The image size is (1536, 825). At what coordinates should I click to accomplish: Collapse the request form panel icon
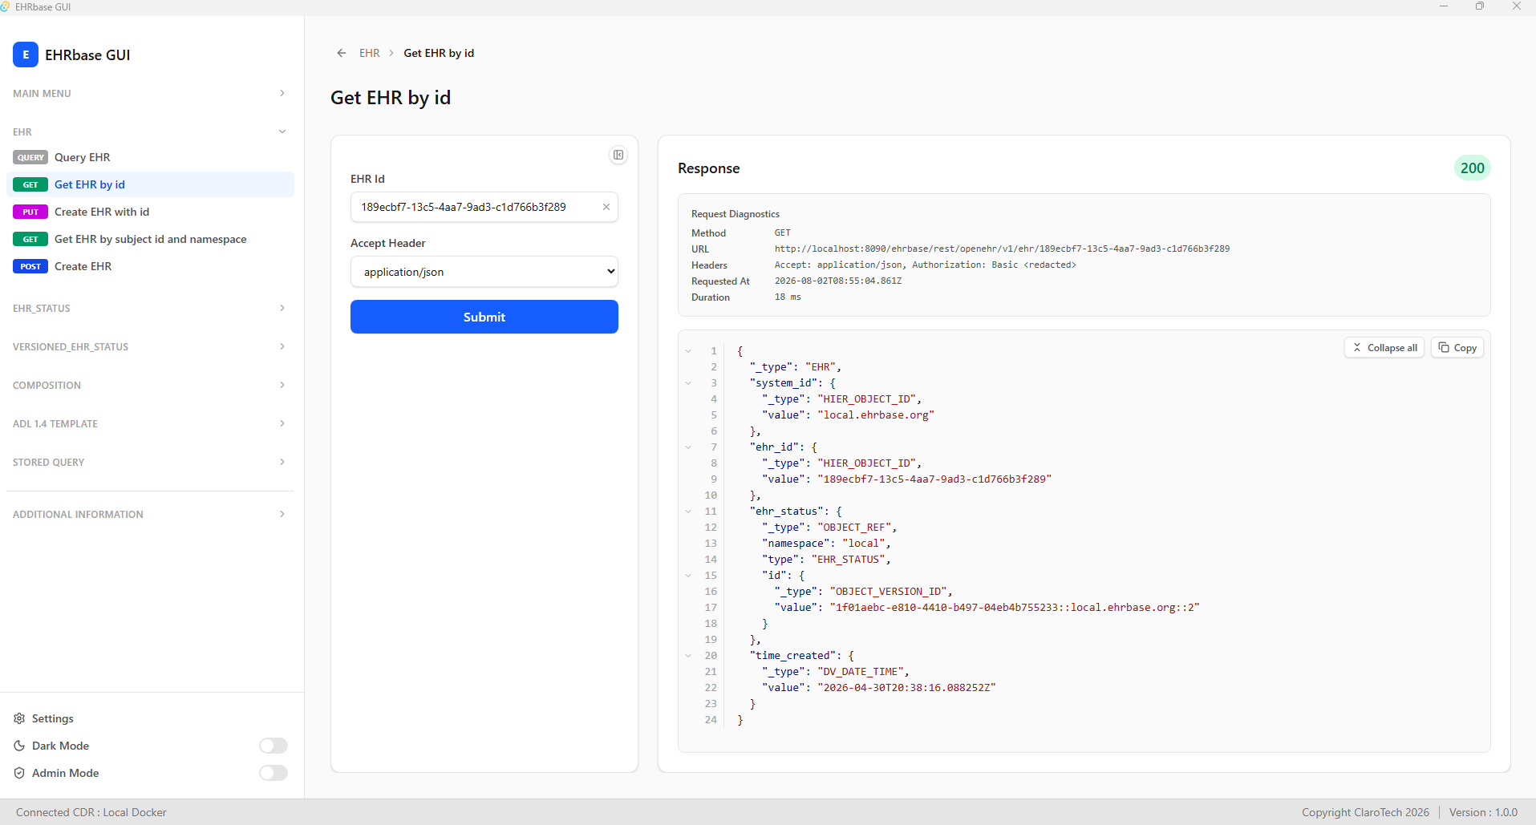point(618,155)
